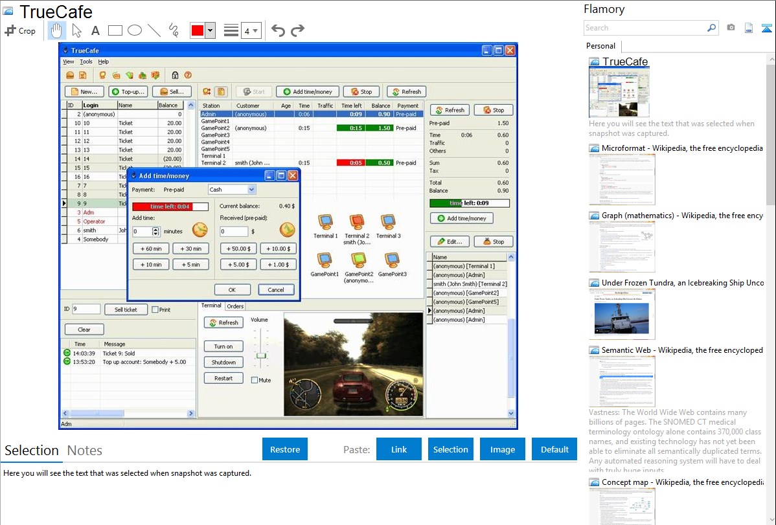Expand the line width dropdown showing 4
Viewport: 776px width, 525px height.
coord(255,30)
